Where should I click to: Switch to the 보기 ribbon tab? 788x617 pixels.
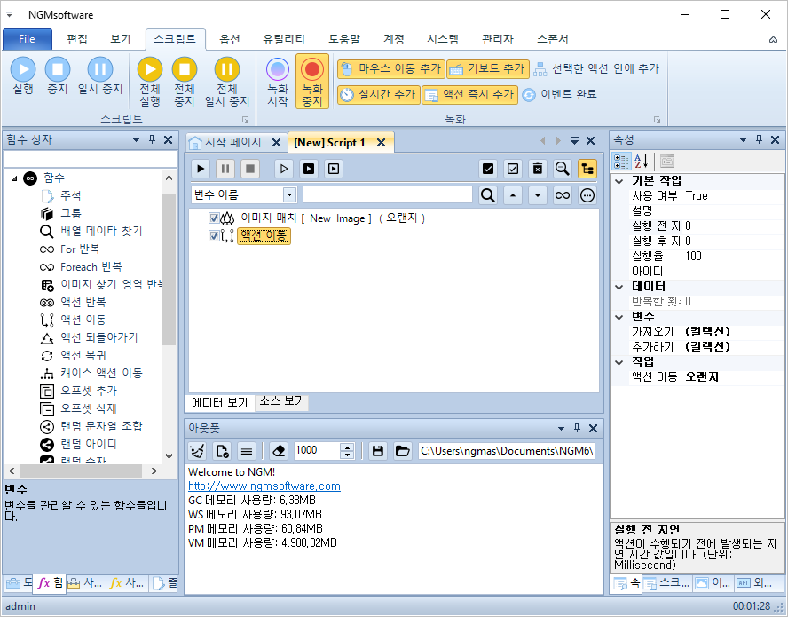[x=121, y=39]
